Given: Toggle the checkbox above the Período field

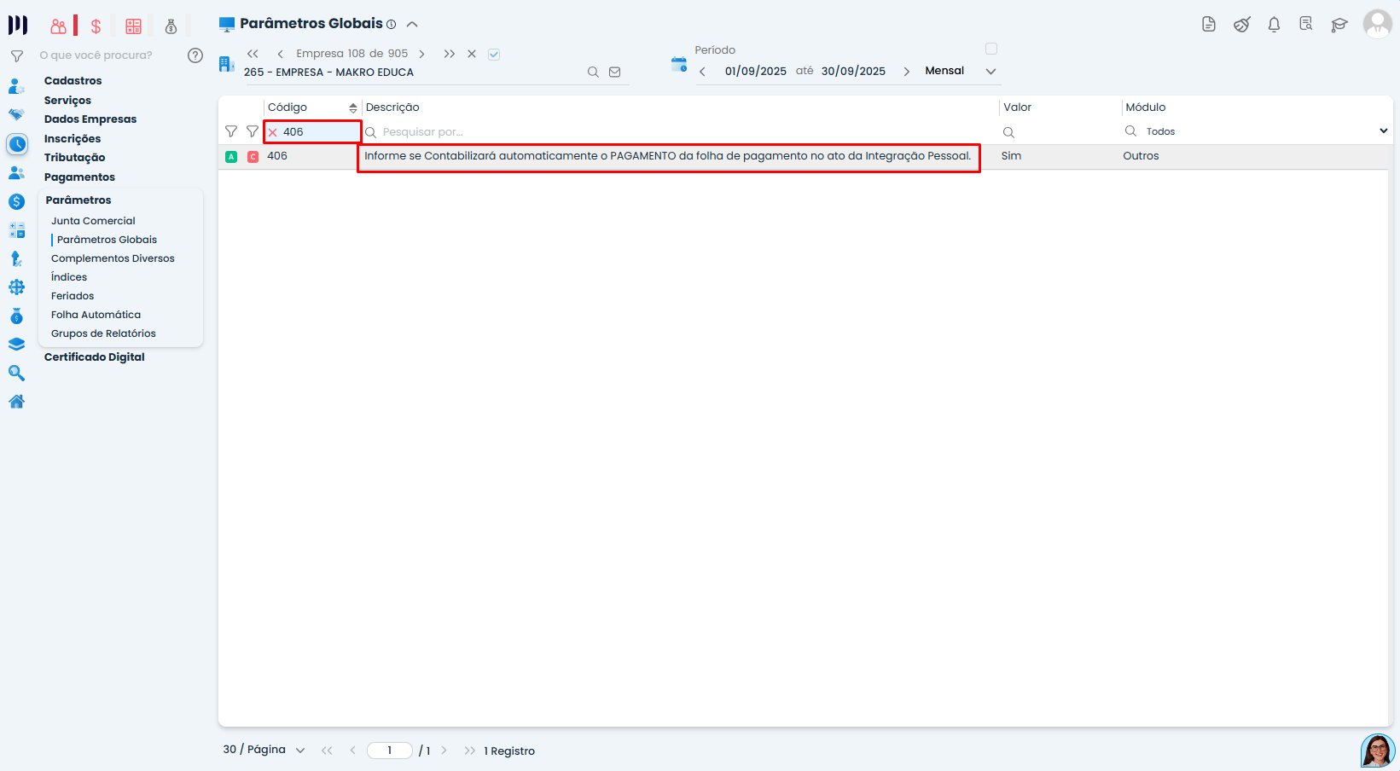Looking at the screenshot, I should pyautogui.click(x=991, y=49).
